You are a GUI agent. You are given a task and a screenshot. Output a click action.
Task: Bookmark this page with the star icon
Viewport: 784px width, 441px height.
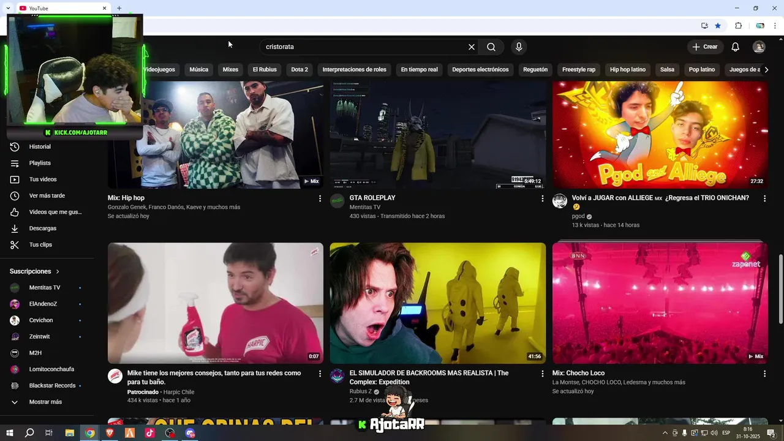pyautogui.click(x=718, y=26)
